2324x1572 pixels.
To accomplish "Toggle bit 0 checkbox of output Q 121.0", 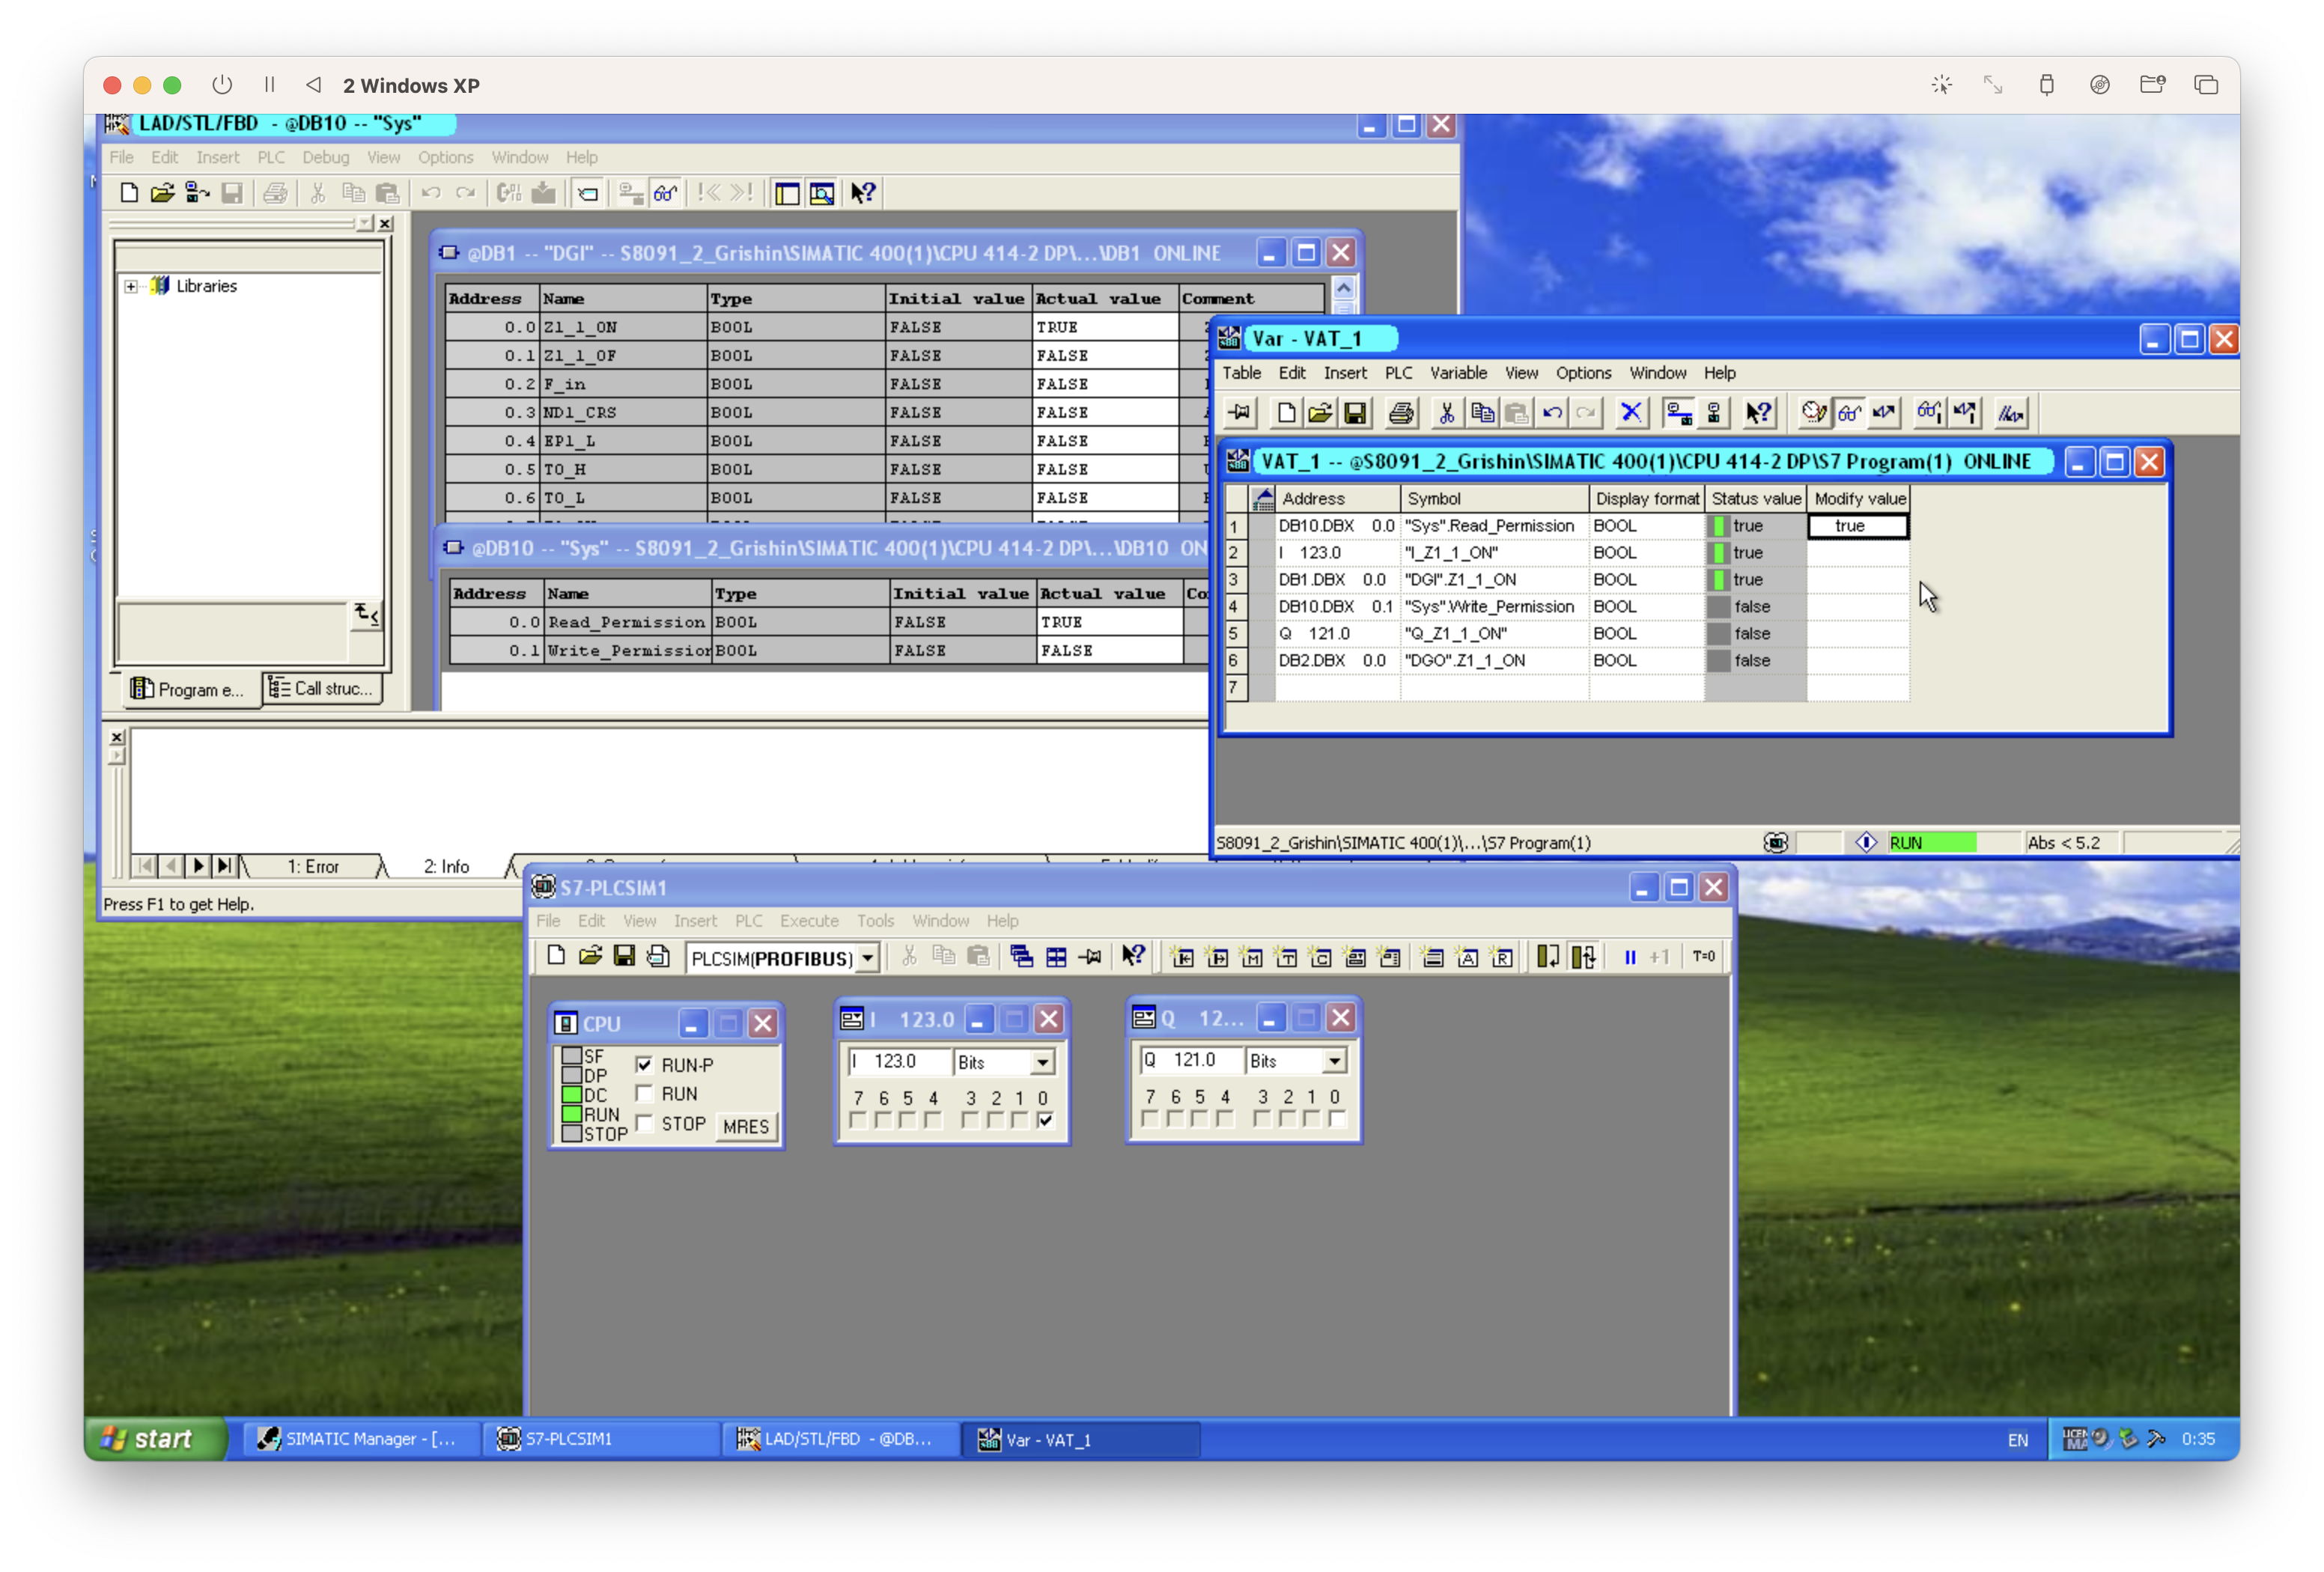I will pos(1336,1119).
